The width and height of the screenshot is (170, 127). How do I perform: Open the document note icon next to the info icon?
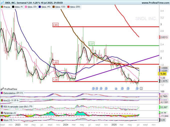tap(137, 89)
